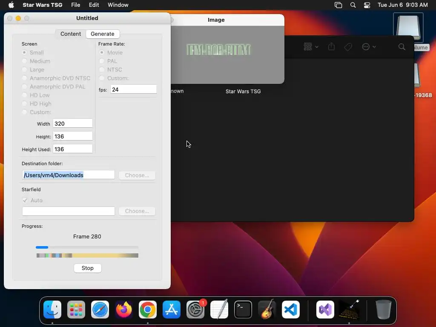The width and height of the screenshot is (436, 327).
Task: Click the Width input field
Action: [72, 123]
